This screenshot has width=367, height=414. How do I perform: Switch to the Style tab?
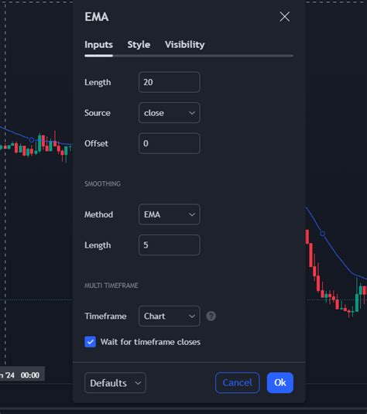(x=139, y=45)
